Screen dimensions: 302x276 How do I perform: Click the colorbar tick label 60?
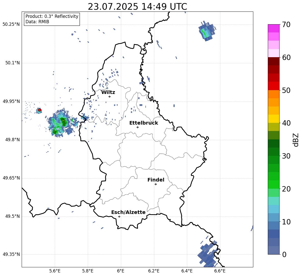286,57
